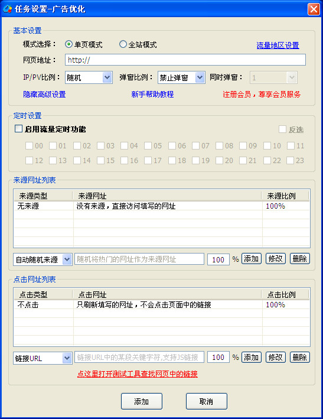The image size is (323, 419).
Task: Select 全站模式 radio button
Action: [123, 44]
